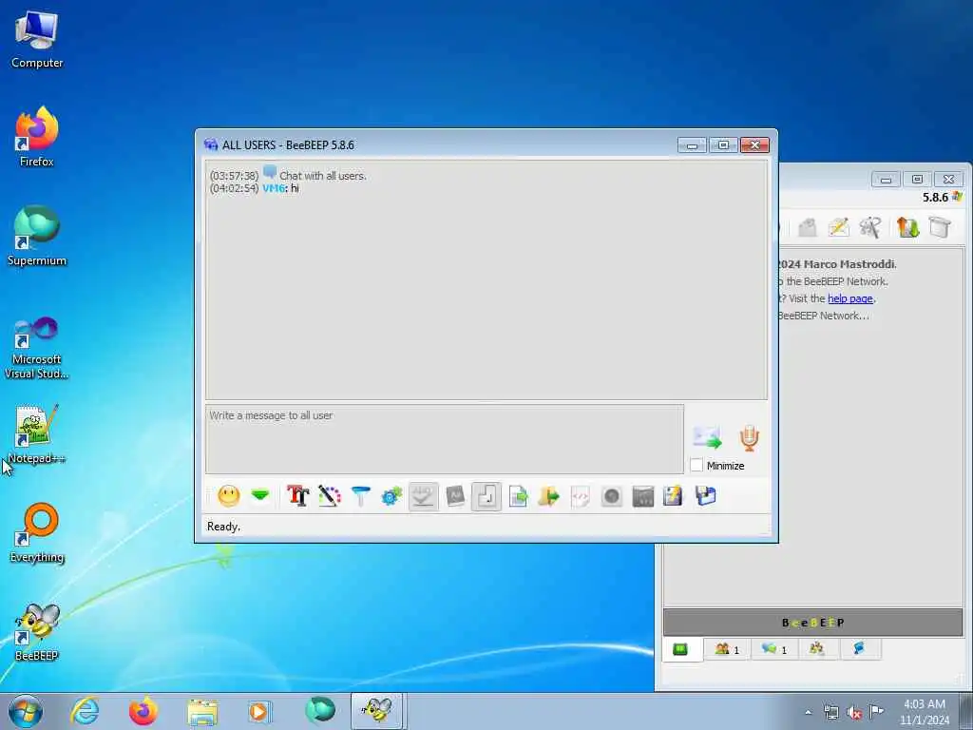Screen dimensions: 973x730
Task: Click the network tray icon
Action: pos(830,713)
